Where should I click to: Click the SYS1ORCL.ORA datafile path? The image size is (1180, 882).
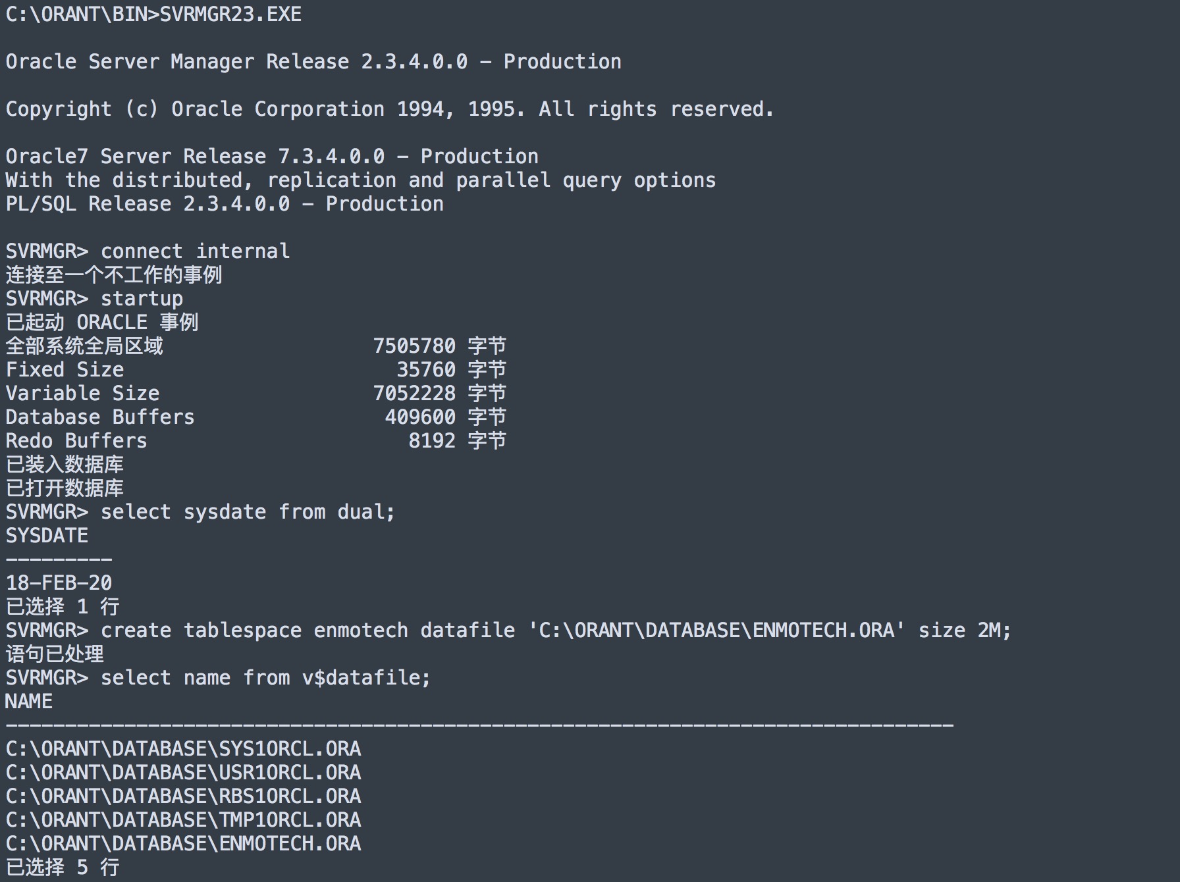coord(183,748)
